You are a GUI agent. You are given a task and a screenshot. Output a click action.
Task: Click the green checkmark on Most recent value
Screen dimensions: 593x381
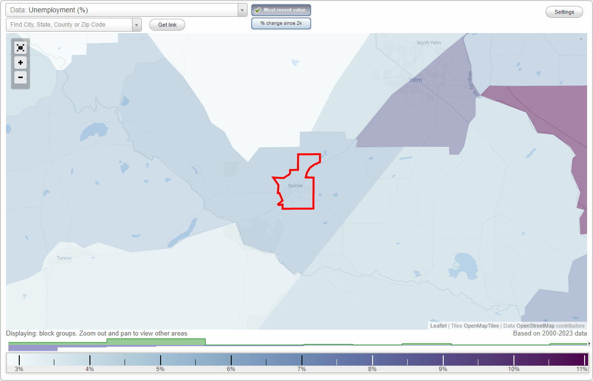(258, 10)
